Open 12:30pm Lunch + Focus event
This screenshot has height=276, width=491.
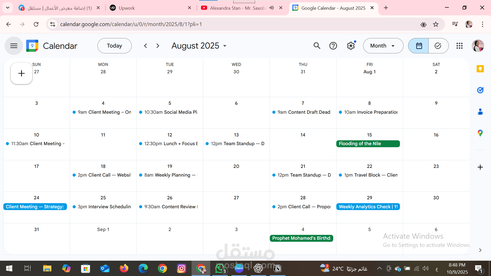(169, 144)
